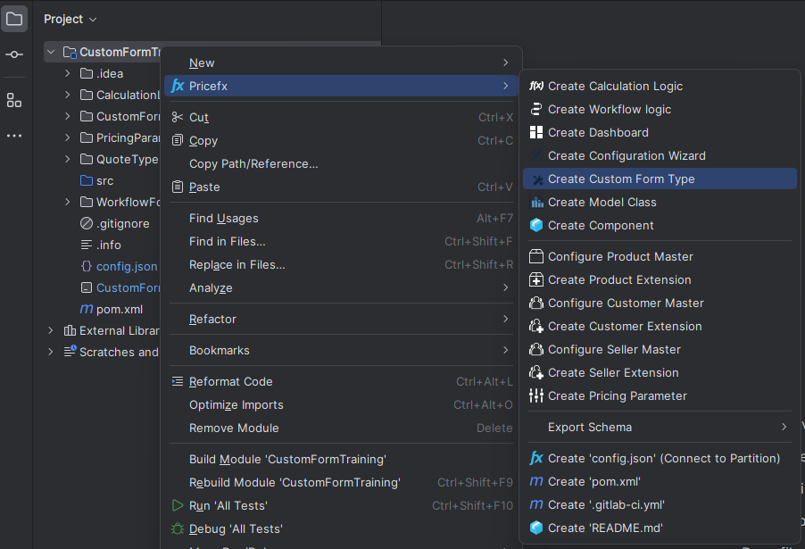Expand the WorkflowFormula folder
Screen dimensions: 805x549
(68, 202)
